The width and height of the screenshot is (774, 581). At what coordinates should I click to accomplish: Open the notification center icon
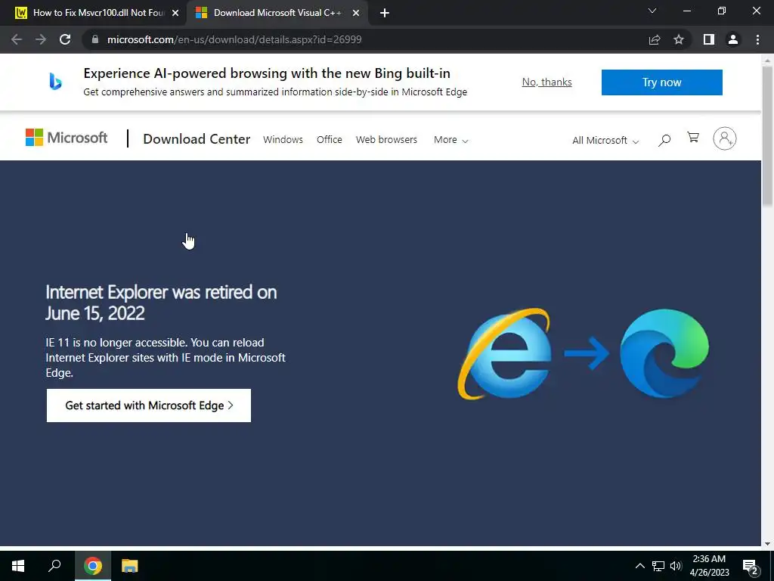750,566
